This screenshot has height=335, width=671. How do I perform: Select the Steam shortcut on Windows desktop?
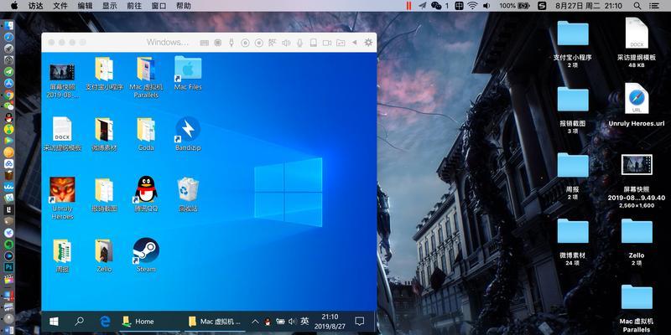[146, 255]
